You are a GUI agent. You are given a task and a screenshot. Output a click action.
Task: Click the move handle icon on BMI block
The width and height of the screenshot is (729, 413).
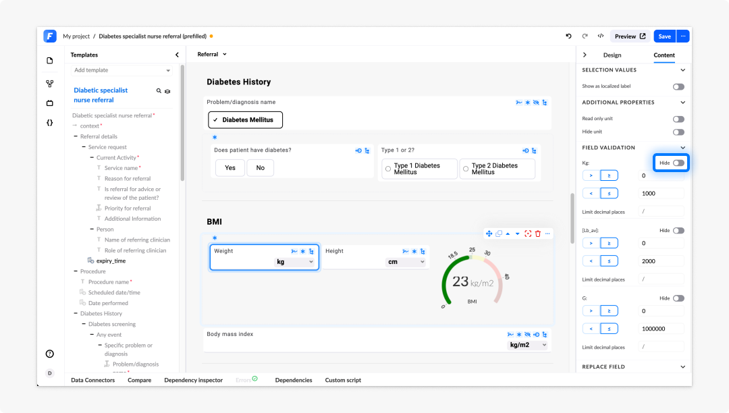(489, 233)
